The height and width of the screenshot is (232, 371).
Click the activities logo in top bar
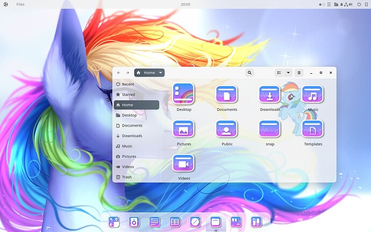[x=6, y=4]
